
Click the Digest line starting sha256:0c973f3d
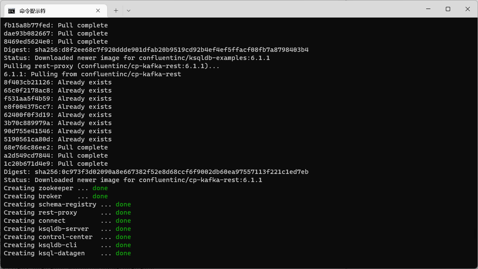tap(156, 172)
